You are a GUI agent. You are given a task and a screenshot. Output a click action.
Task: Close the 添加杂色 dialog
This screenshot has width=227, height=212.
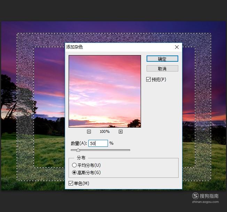click(x=177, y=47)
